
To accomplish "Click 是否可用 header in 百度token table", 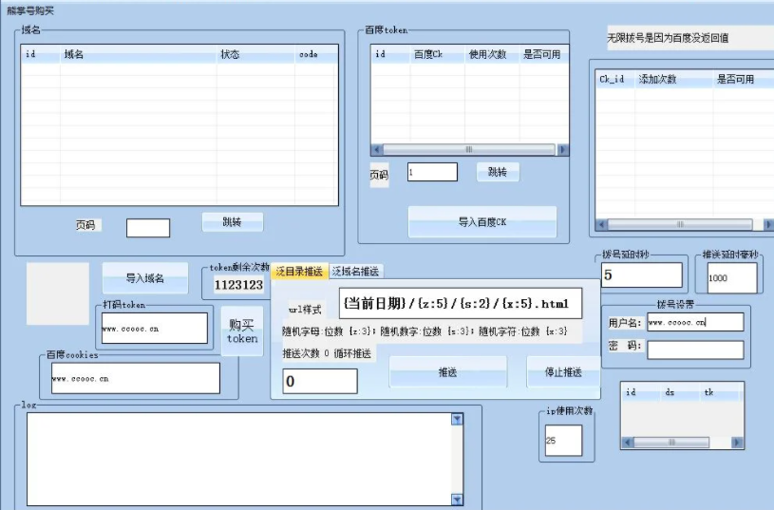I will pyautogui.click(x=544, y=54).
